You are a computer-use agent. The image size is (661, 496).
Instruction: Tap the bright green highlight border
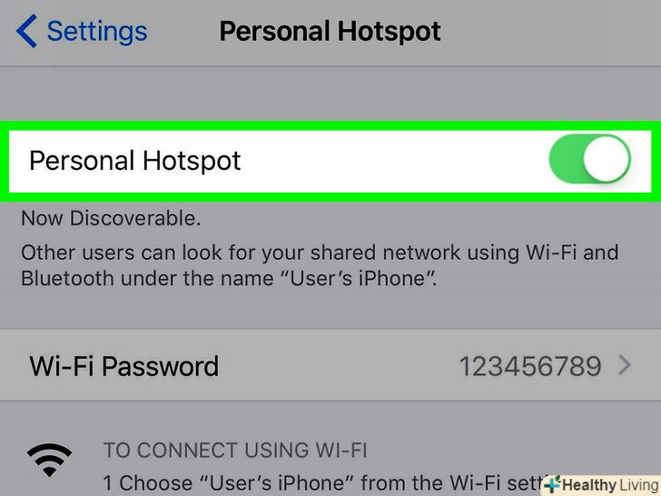click(x=330, y=125)
